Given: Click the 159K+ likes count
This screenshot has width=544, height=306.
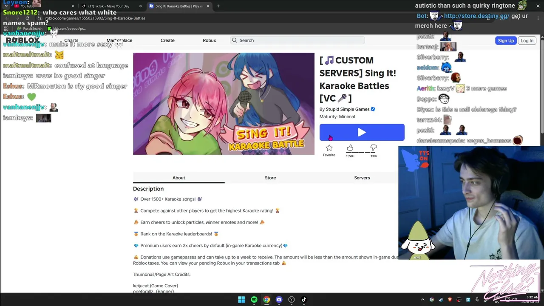Looking at the screenshot, I should (x=350, y=156).
